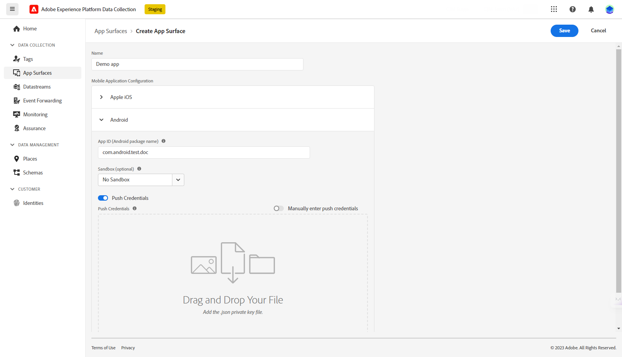Viewport: 622px width, 357px height.
Task: Enable manually enter push credentials
Action: [x=279, y=208]
